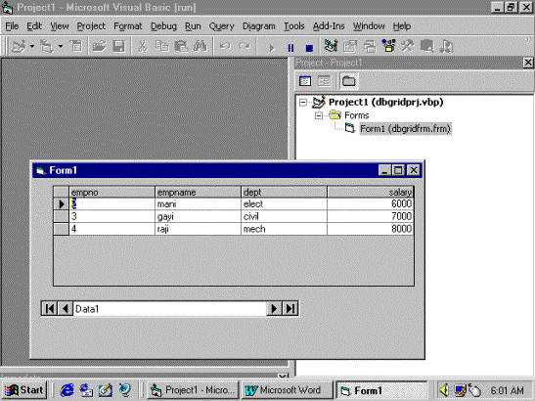Select the row selector for empno 3
Viewport: 535px width, 401px height.
[62, 216]
